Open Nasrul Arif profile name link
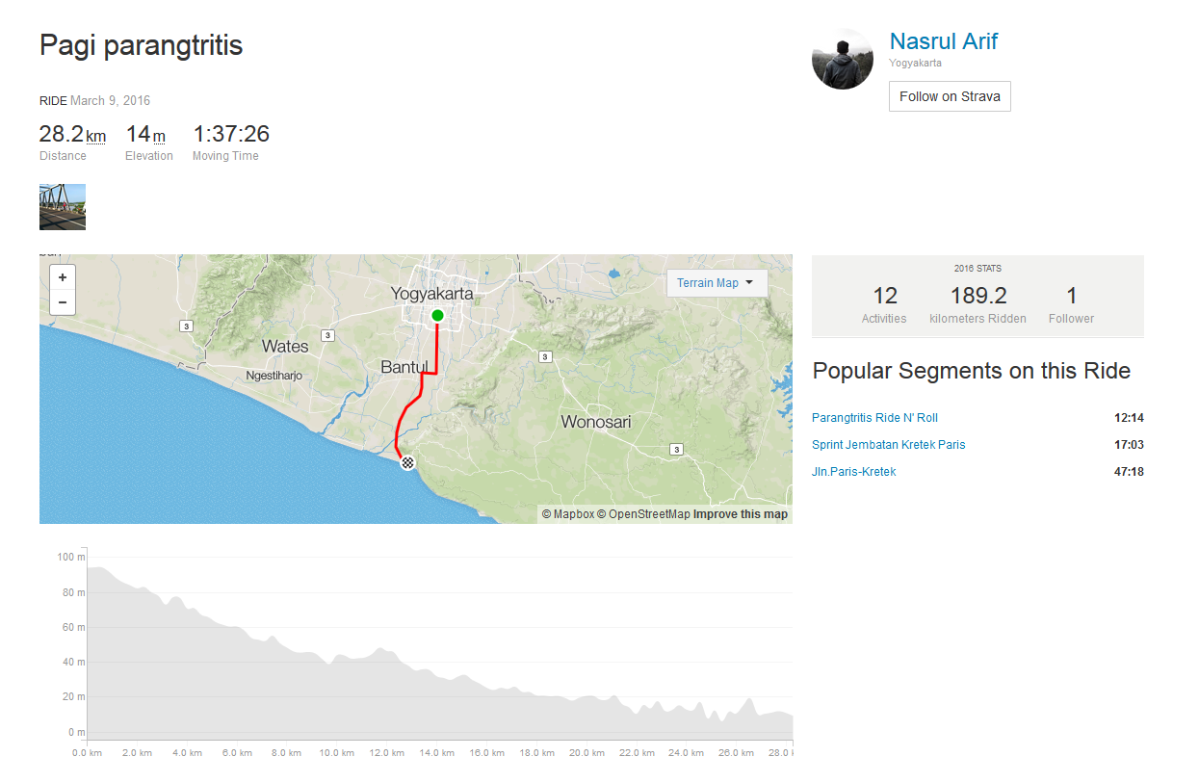 pos(943,41)
